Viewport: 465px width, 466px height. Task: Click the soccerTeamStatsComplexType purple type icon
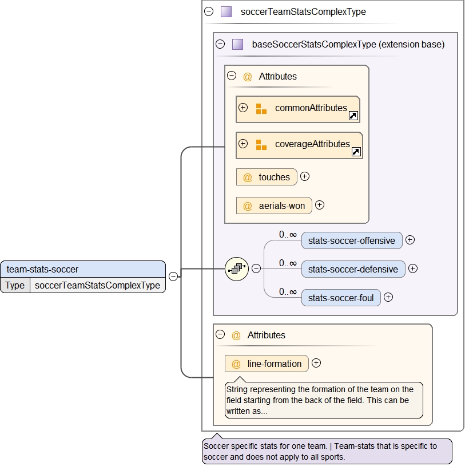coord(226,11)
